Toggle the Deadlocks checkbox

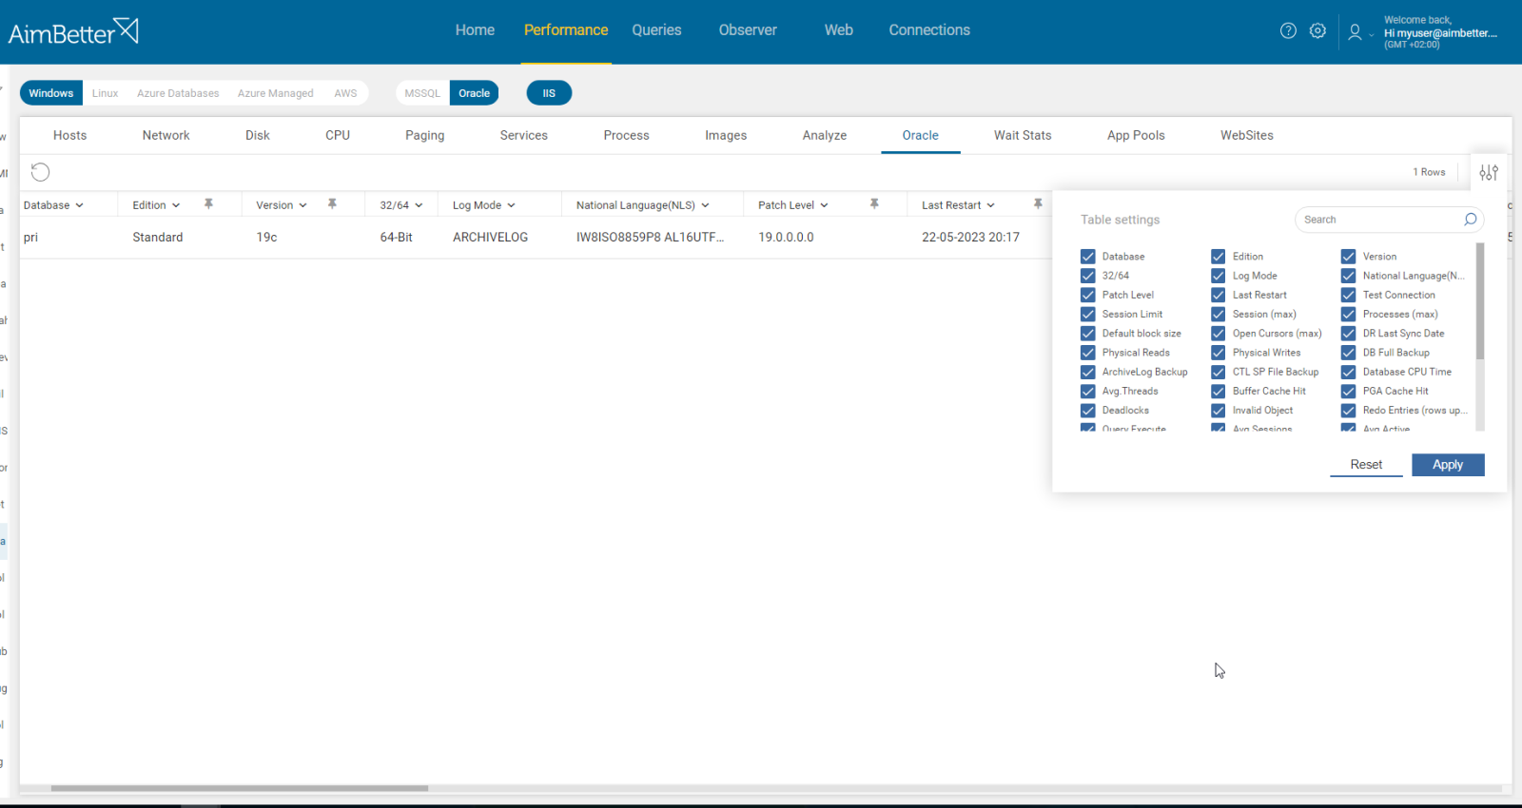tap(1088, 411)
